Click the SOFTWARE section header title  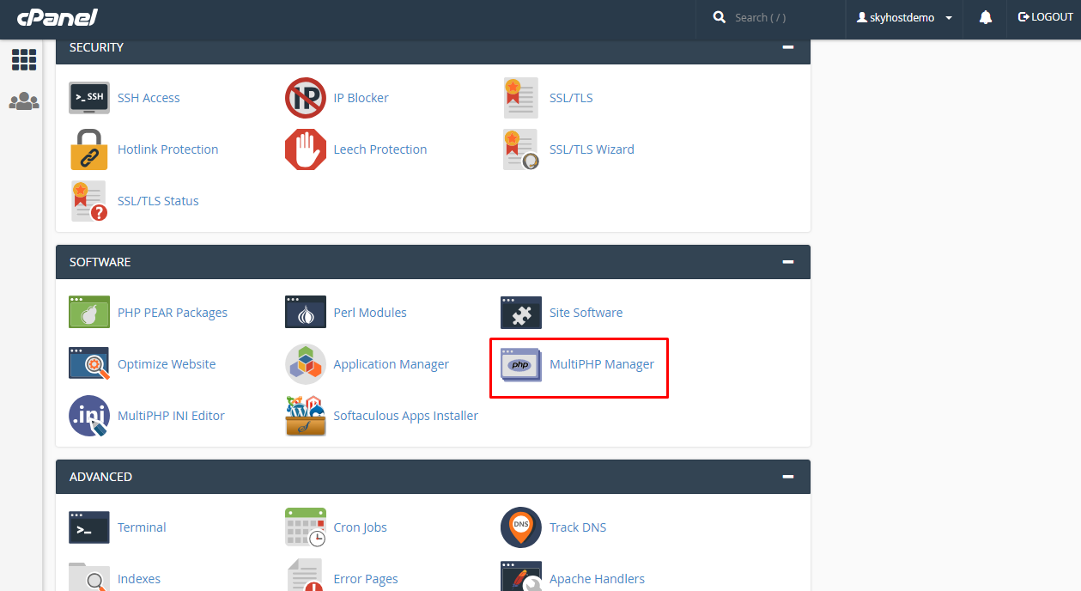point(100,262)
